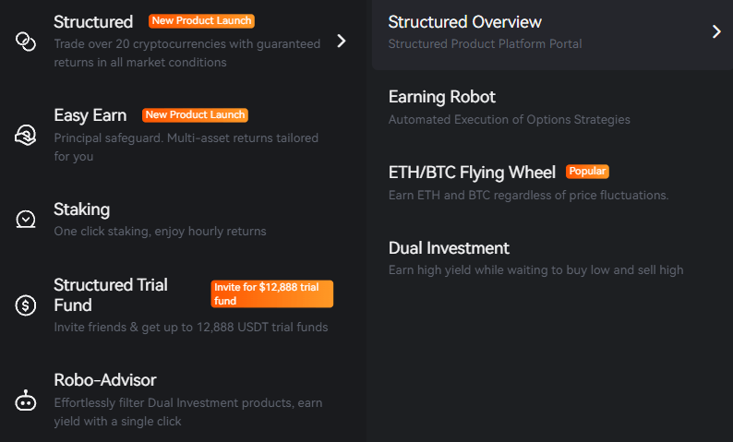Navigate to Dual Investment product
Viewport: 733px width, 442px height.
pyautogui.click(x=449, y=248)
